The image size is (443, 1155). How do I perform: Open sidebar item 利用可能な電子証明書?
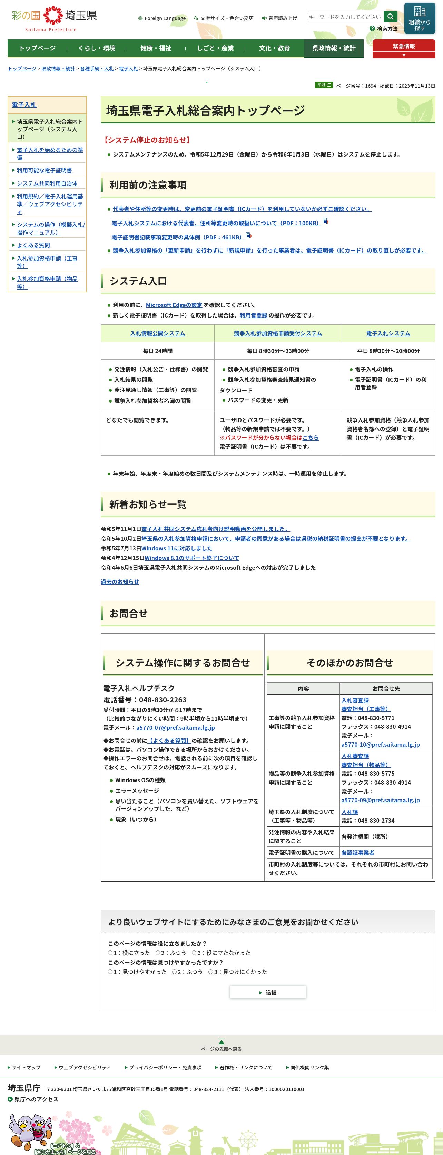(45, 170)
